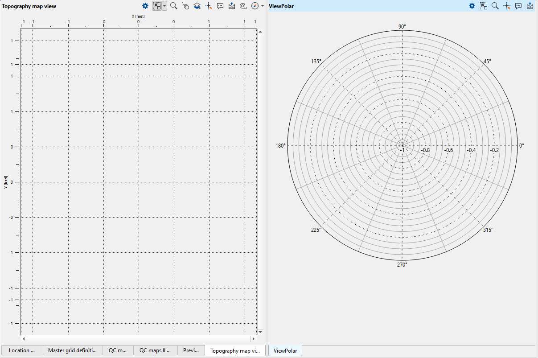Open the layers icon in Topography toolbar

(x=197, y=6)
